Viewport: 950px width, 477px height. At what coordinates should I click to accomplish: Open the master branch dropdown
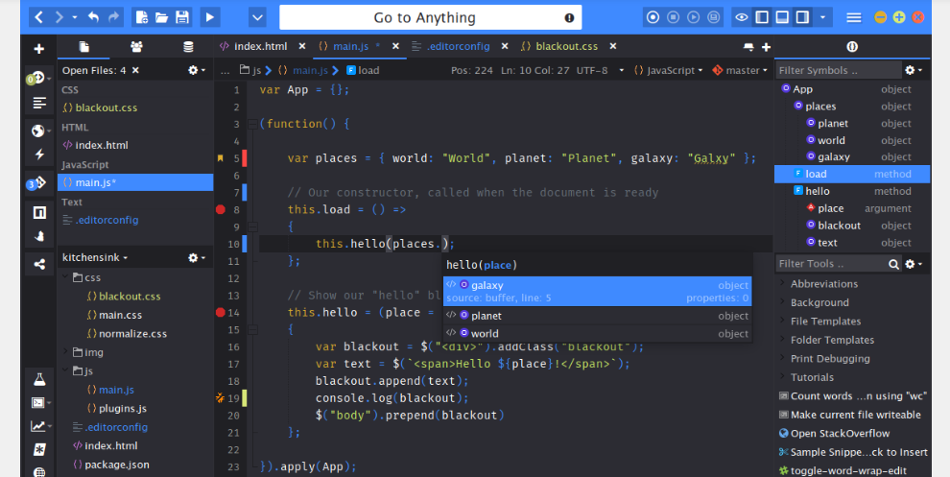(740, 70)
